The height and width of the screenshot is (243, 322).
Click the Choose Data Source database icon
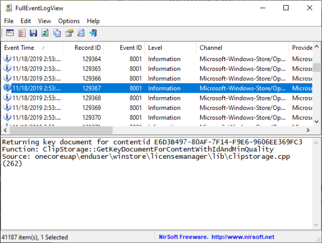[21, 33]
